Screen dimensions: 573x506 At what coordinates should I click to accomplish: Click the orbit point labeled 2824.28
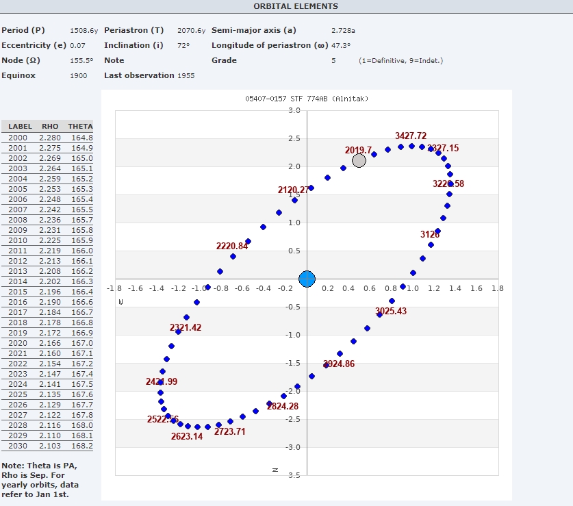(269, 403)
